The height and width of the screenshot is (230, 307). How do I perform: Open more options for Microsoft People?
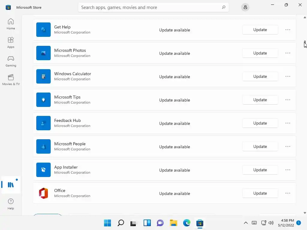pos(288,146)
